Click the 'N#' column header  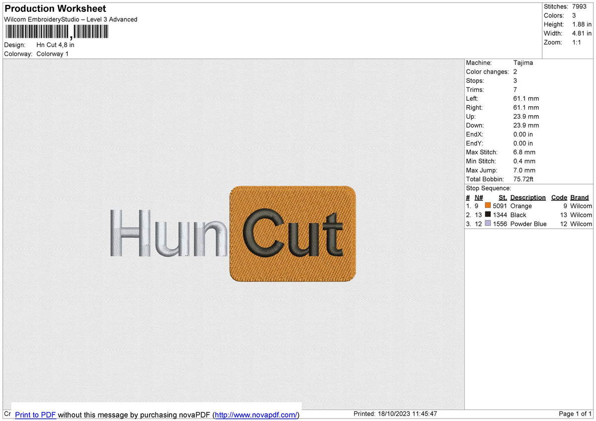479,197
